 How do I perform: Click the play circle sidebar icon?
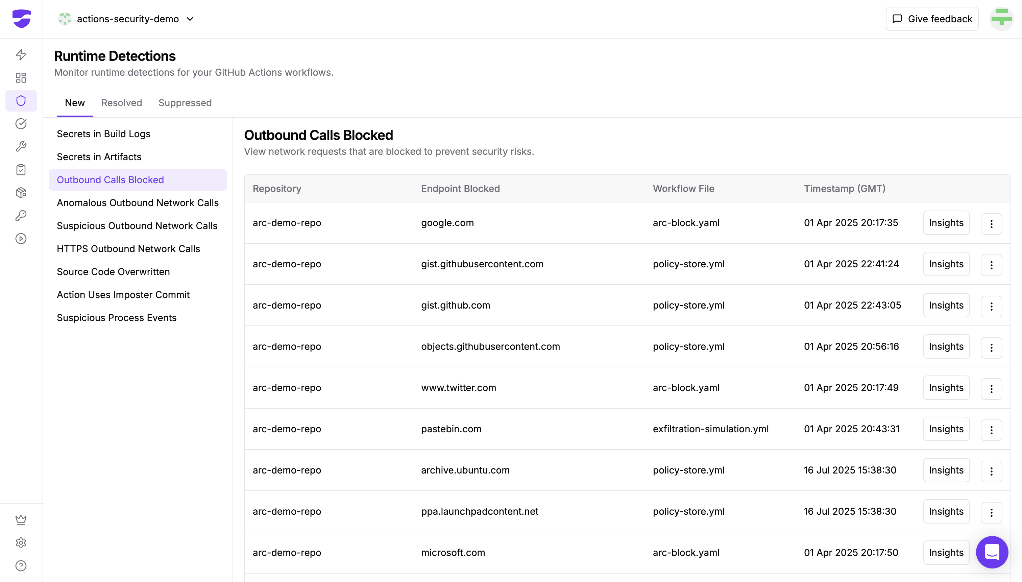(21, 239)
